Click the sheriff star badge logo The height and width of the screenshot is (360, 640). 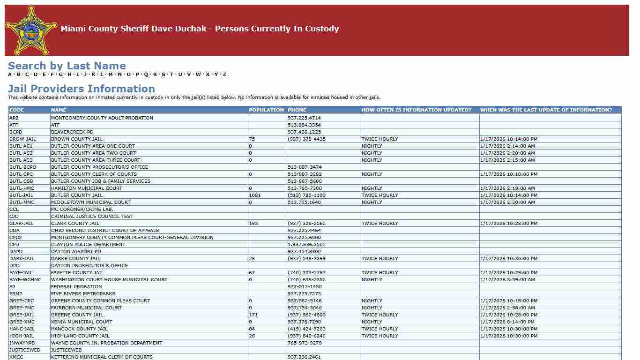(31, 30)
